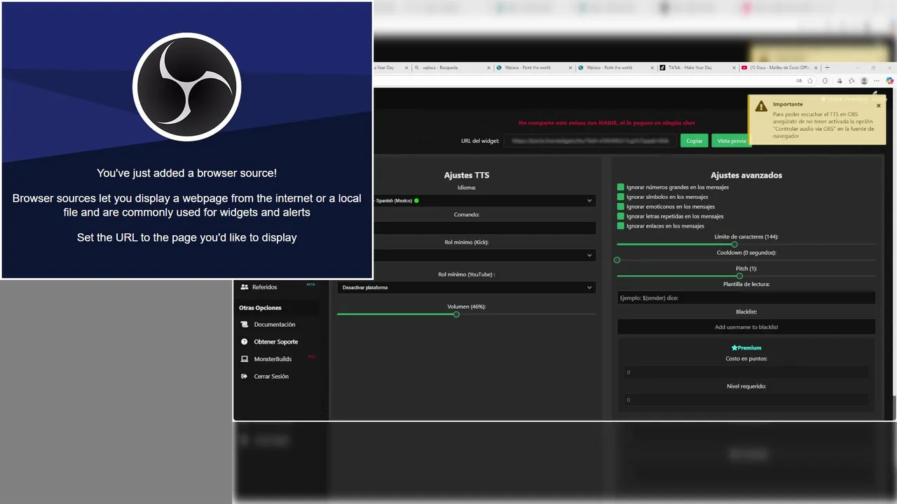Close the wplace - Búsqueda tab
897x504 pixels.
(x=488, y=68)
